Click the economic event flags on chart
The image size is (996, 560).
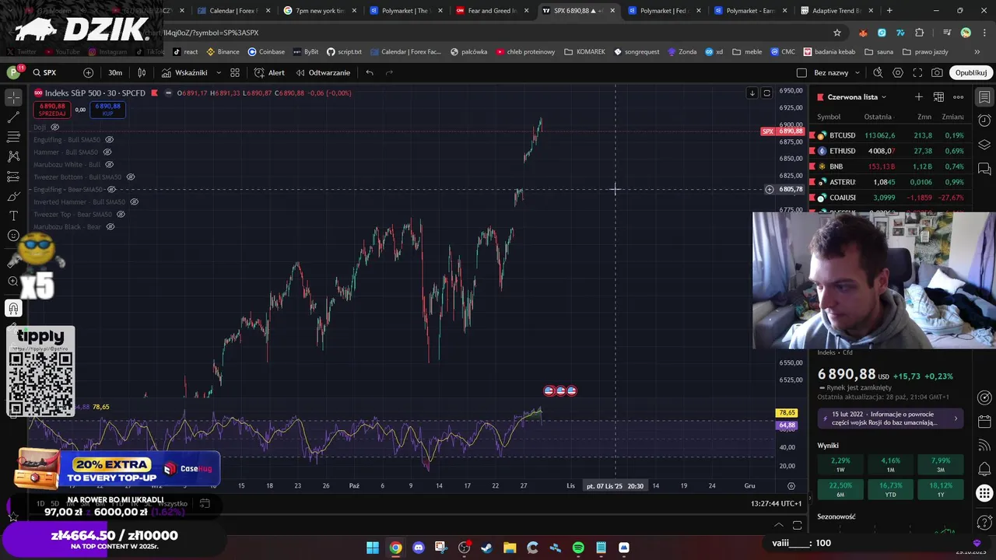tap(560, 390)
